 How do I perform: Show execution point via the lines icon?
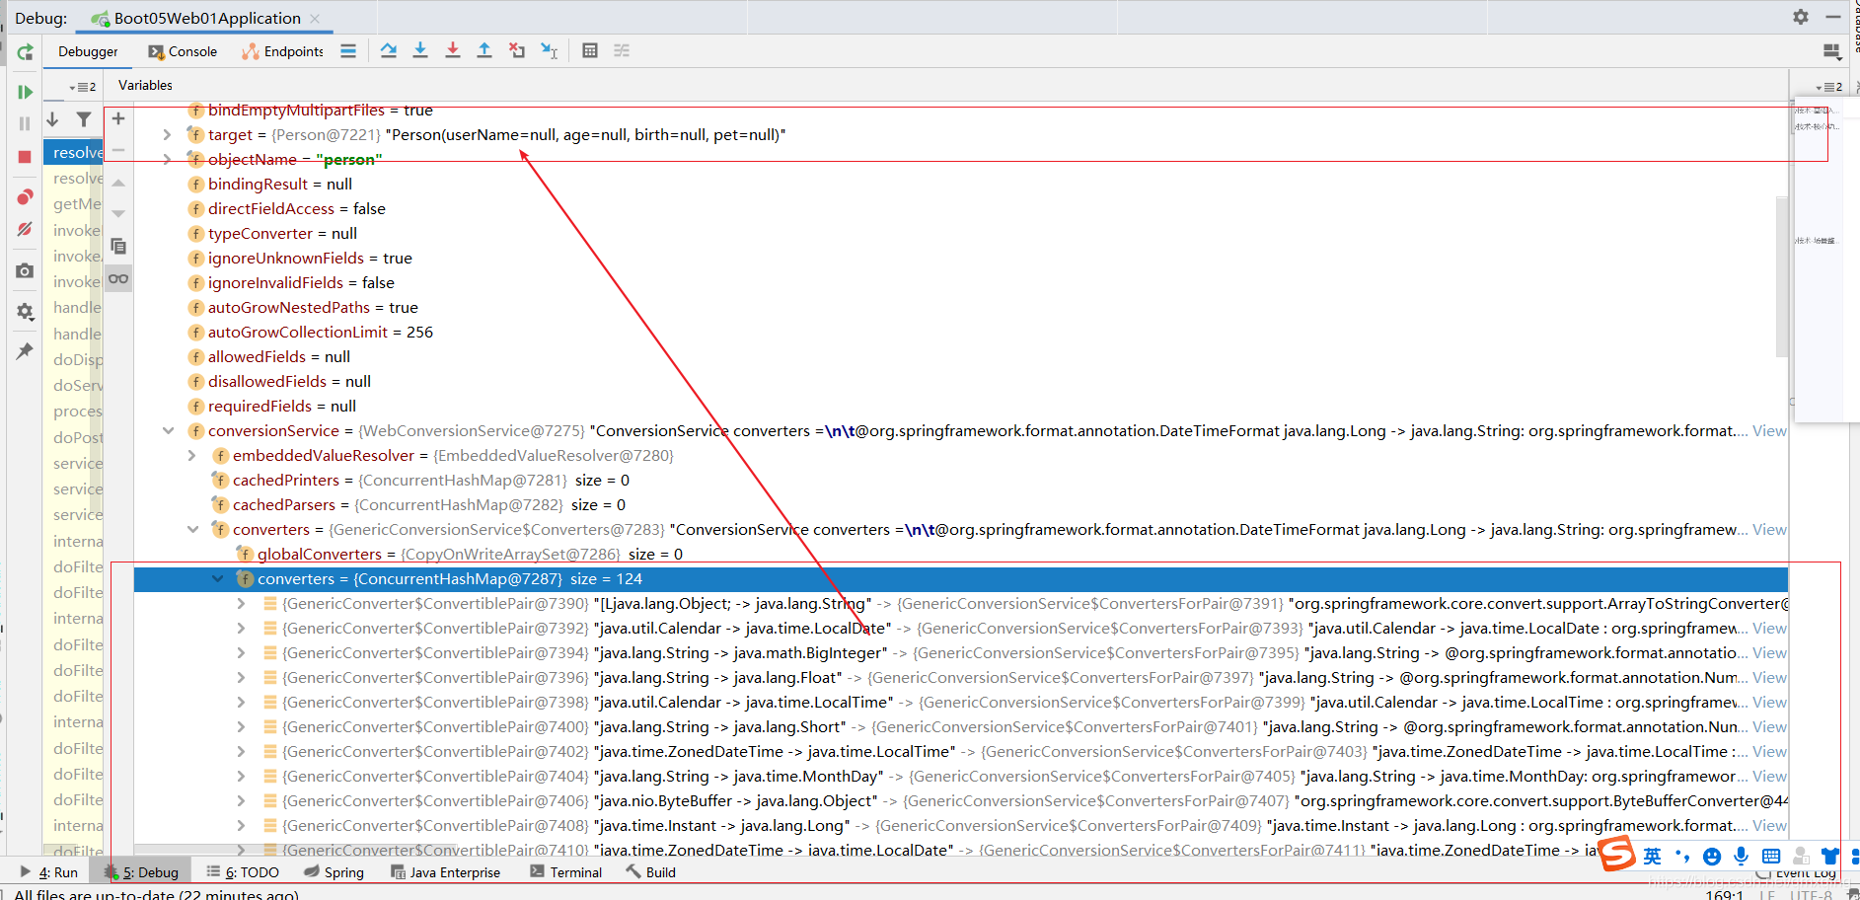[348, 50]
